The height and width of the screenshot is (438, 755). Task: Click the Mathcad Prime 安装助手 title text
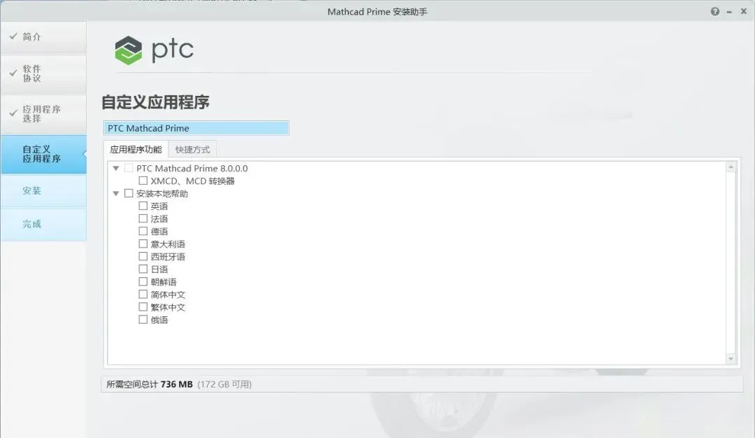377,12
